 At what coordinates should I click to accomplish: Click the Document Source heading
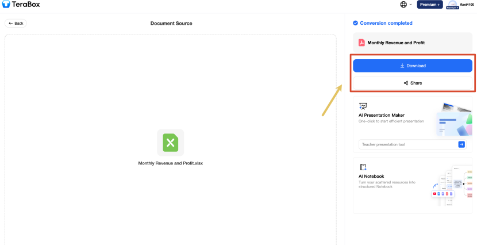point(171,23)
